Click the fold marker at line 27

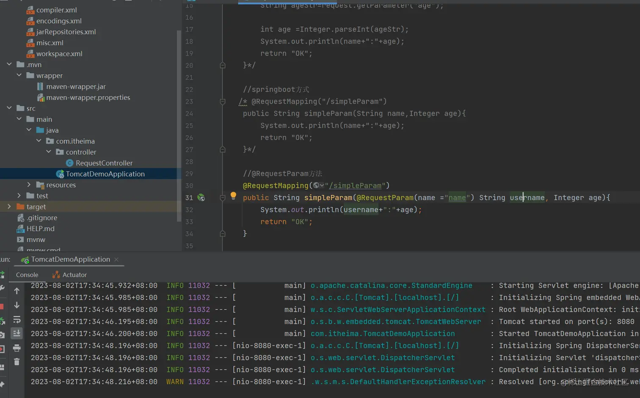[x=223, y=149]
